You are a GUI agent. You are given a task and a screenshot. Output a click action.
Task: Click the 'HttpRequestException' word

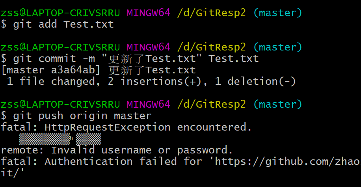click(108, 127)
